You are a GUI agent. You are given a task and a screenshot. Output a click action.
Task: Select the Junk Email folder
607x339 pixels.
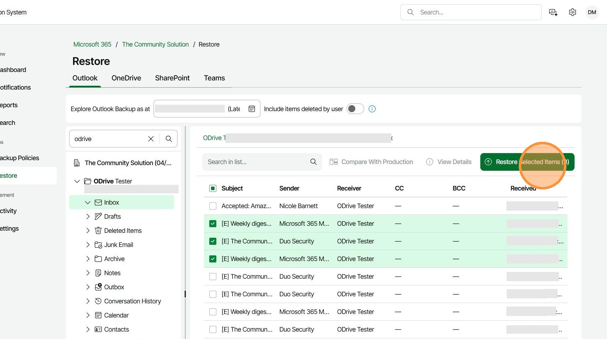pos(119,245)
